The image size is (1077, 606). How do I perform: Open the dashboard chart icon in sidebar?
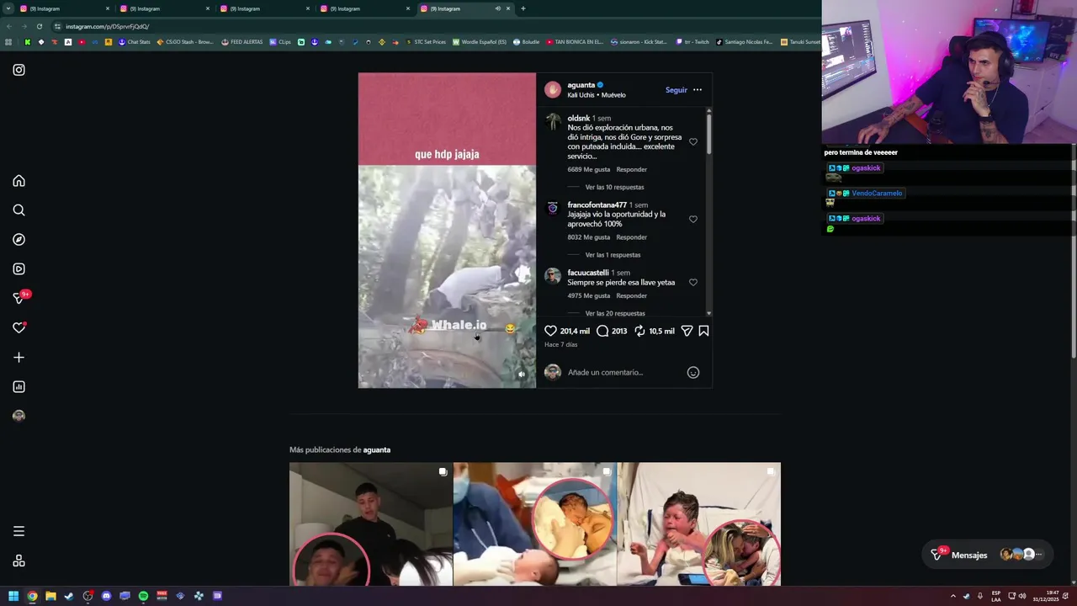[x=19, y=387]
